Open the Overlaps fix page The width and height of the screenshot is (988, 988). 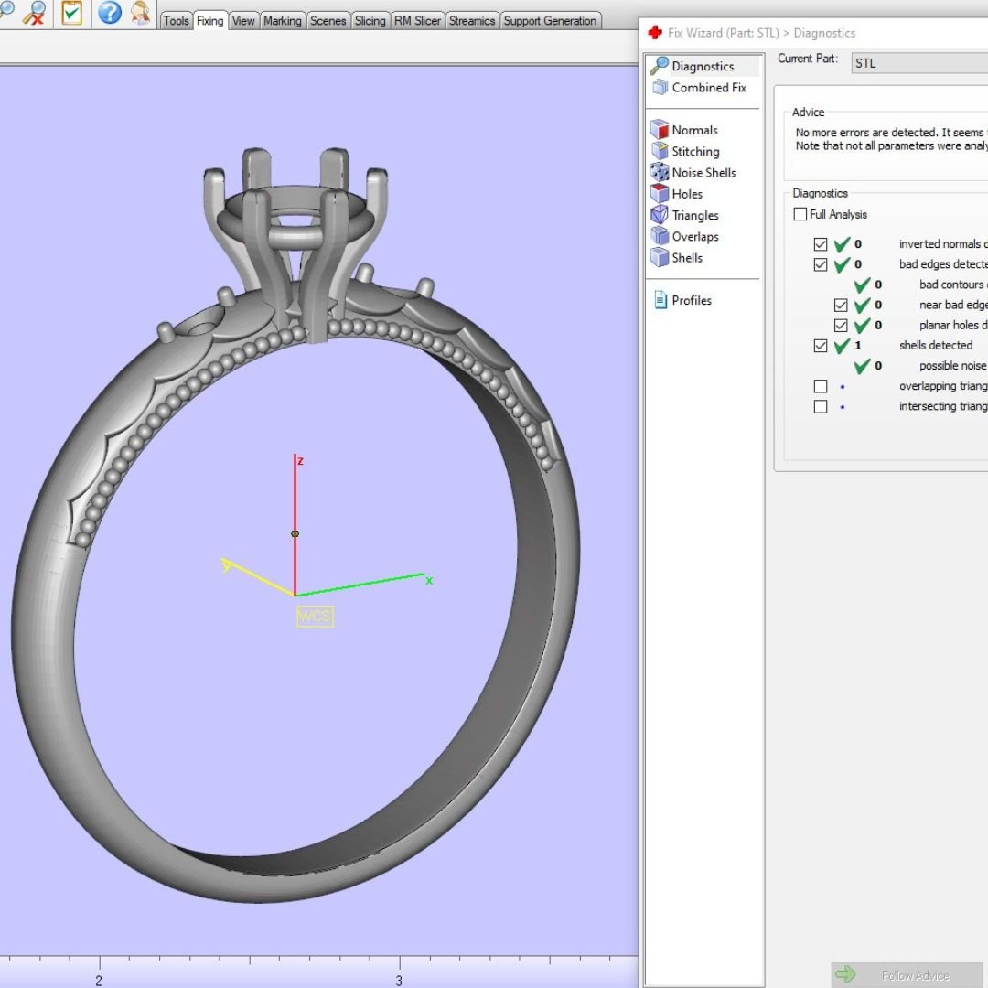695,237
